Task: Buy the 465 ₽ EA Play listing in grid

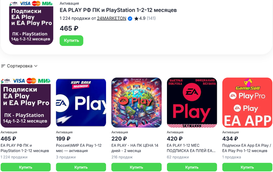Action: click(x=26, y=167)
